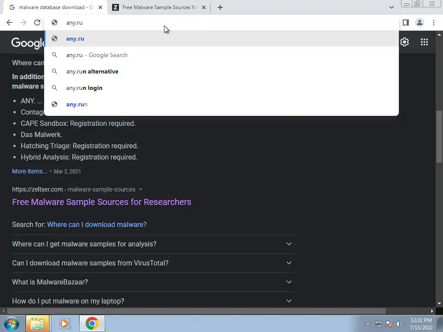Click the Chrome taskbar icon
The image size is (443, 332).
coord(92,323)
